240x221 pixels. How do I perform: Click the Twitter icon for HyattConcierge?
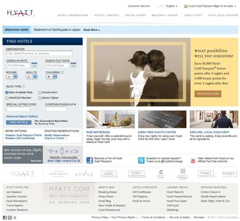pos(141,160)
